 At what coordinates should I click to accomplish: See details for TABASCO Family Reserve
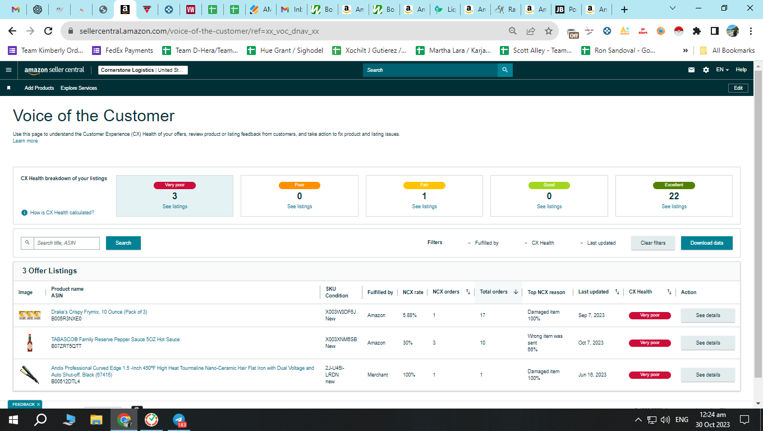[x=708, y=343]
